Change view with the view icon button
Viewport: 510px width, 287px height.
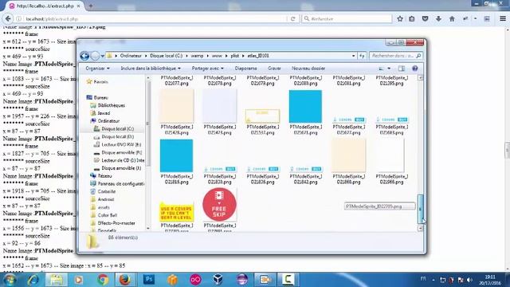click(381, 69)
